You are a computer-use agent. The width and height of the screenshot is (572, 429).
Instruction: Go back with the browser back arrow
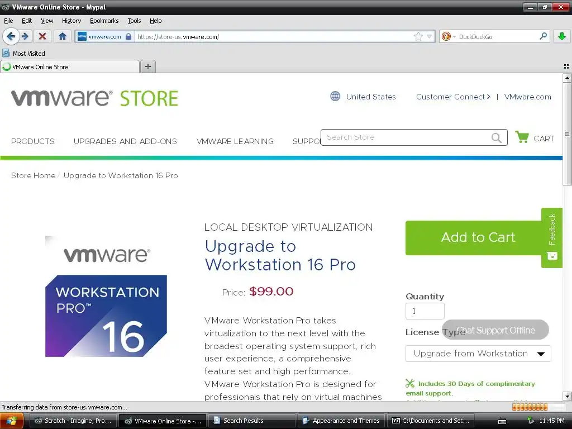[11, 36]
